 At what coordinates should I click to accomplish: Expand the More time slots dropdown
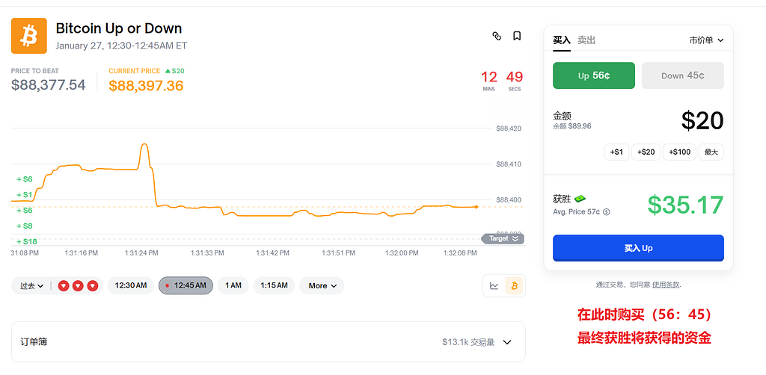(x=322, y=285)
